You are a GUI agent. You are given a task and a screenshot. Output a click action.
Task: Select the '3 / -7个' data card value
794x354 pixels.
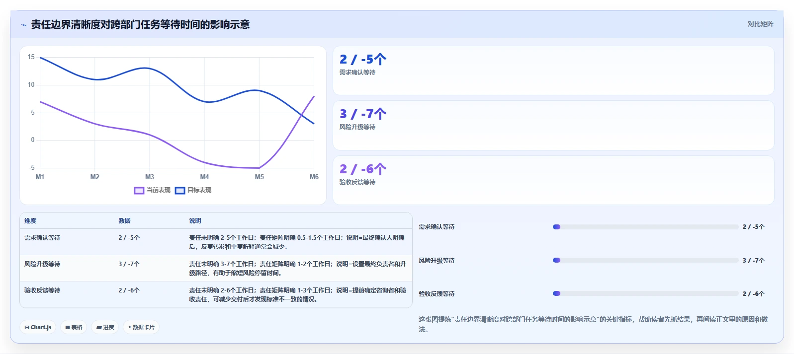click(363, 114)
